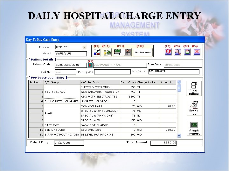Click the fee table scrollbar thumb
Viewport: 229px width, 171px height.
(179, 88)
